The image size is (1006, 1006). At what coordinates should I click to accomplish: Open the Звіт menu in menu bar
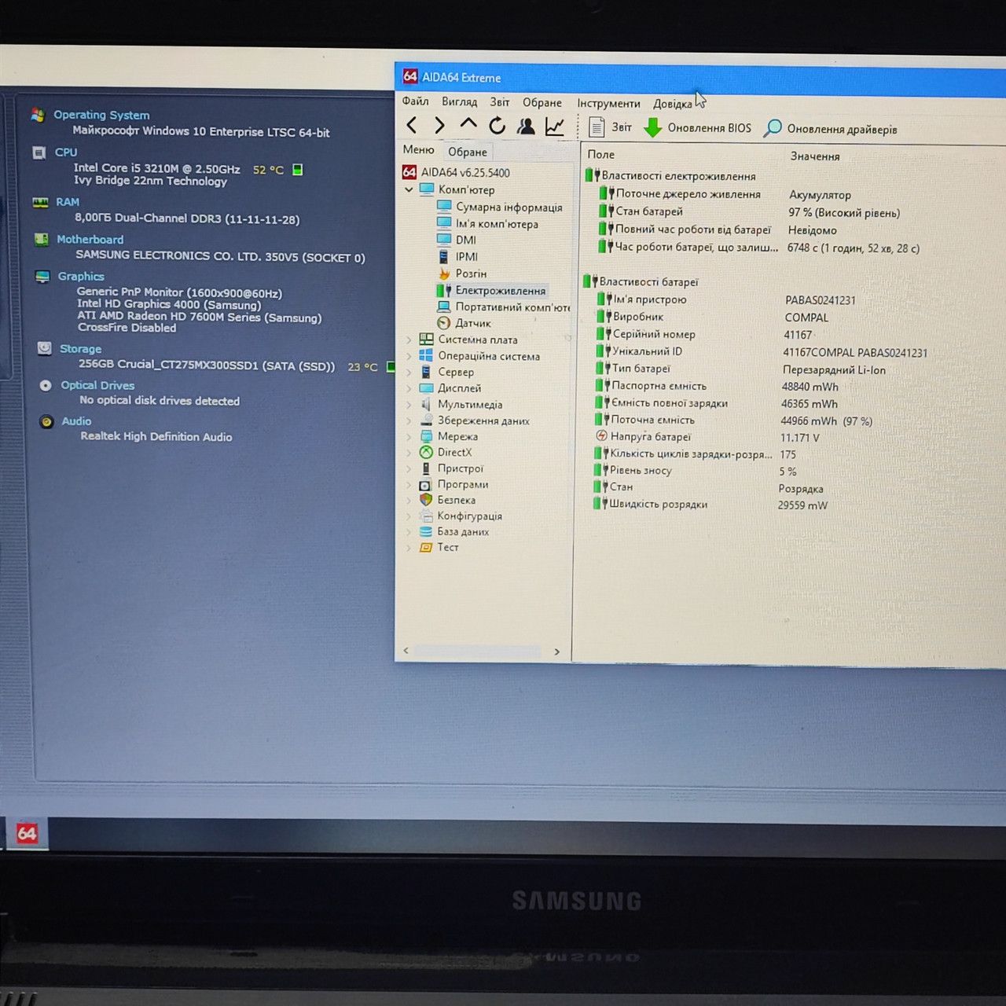pos(500,101)
